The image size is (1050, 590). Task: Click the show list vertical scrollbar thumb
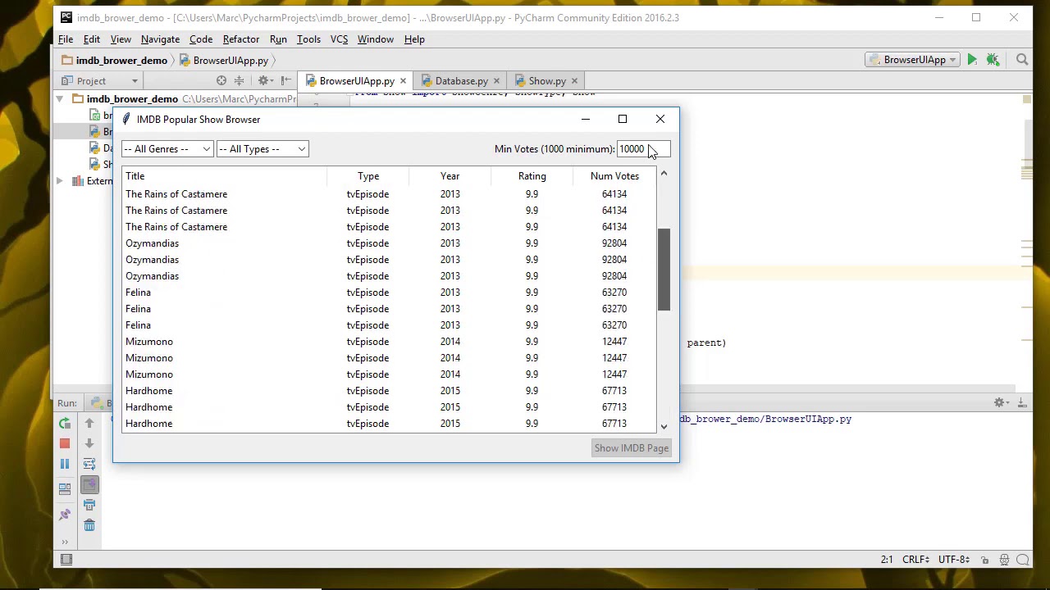tap(664, 270)
